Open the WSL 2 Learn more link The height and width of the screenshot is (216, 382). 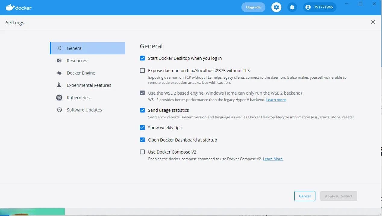pos(276,100)
